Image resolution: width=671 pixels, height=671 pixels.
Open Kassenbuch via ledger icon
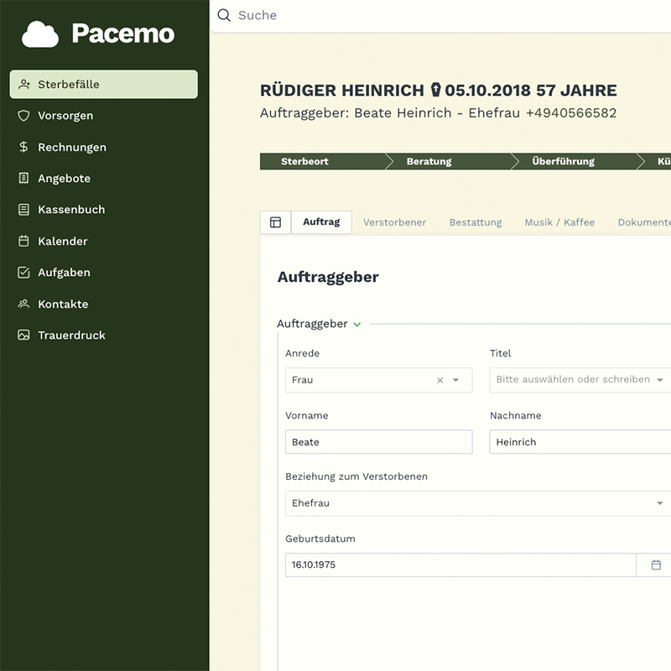[x=23, y=210]
